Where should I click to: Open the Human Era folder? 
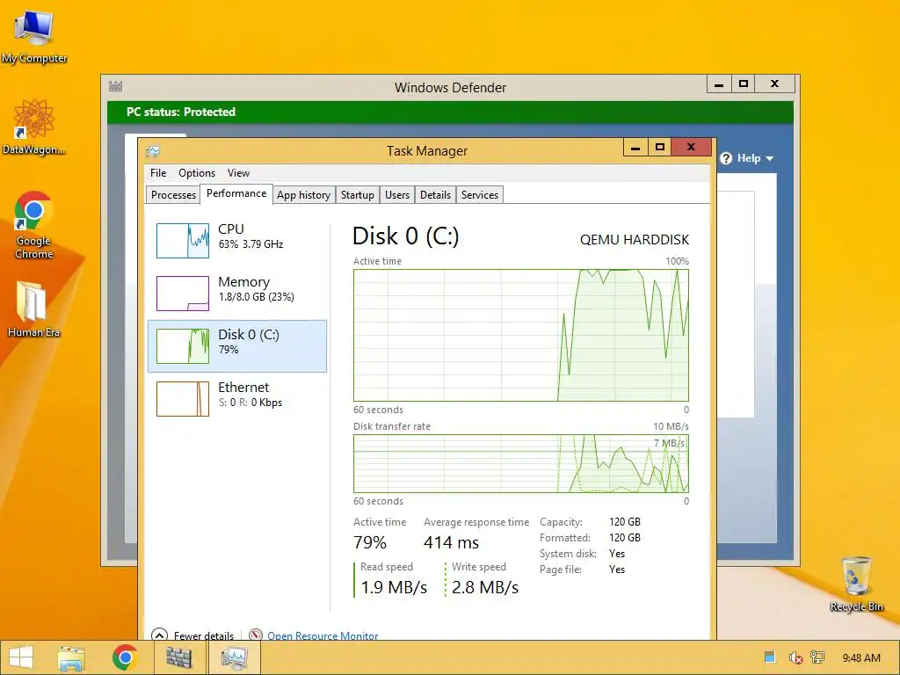pyautogui.click(x=33, y=308)
